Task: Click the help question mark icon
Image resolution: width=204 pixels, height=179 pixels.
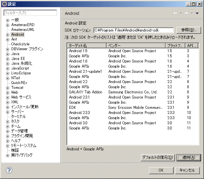Action: (9, 170)
